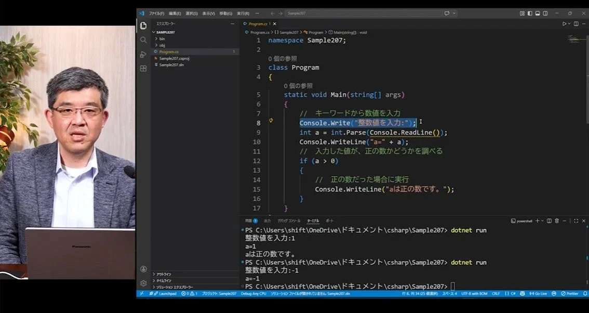Split the terminal
This screenshot has height=313, width=589.
(x=550, y=220)
